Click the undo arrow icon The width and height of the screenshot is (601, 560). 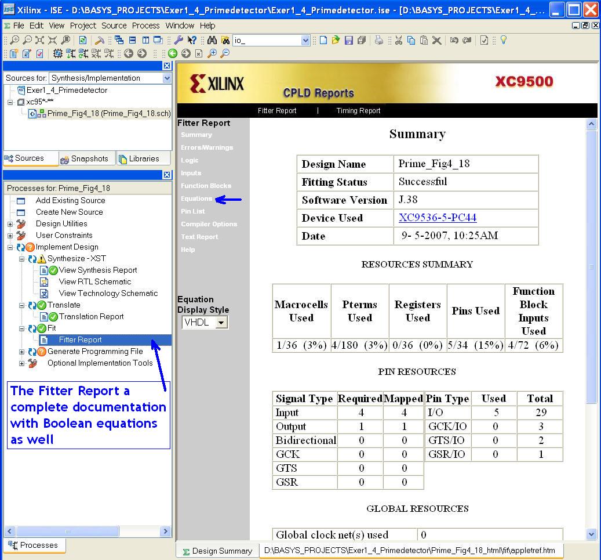pos(454,40)
